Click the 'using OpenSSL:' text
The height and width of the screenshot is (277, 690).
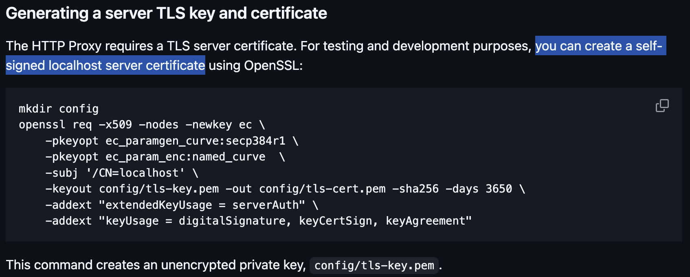256,65
